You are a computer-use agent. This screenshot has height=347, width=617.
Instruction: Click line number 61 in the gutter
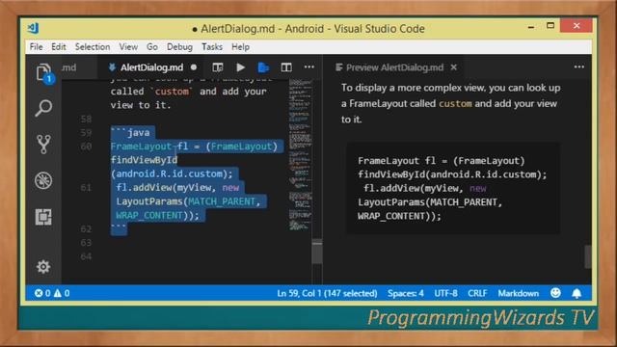click(86, 188)
